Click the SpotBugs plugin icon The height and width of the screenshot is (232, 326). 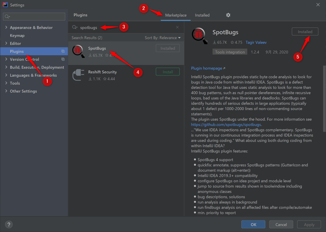[78, 51]
